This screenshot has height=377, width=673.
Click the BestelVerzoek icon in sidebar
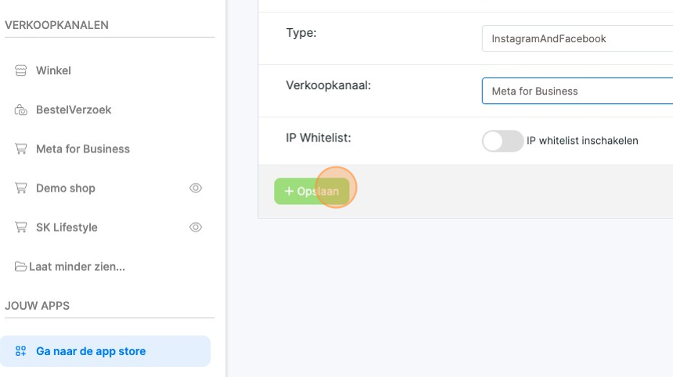coord(21,110)
